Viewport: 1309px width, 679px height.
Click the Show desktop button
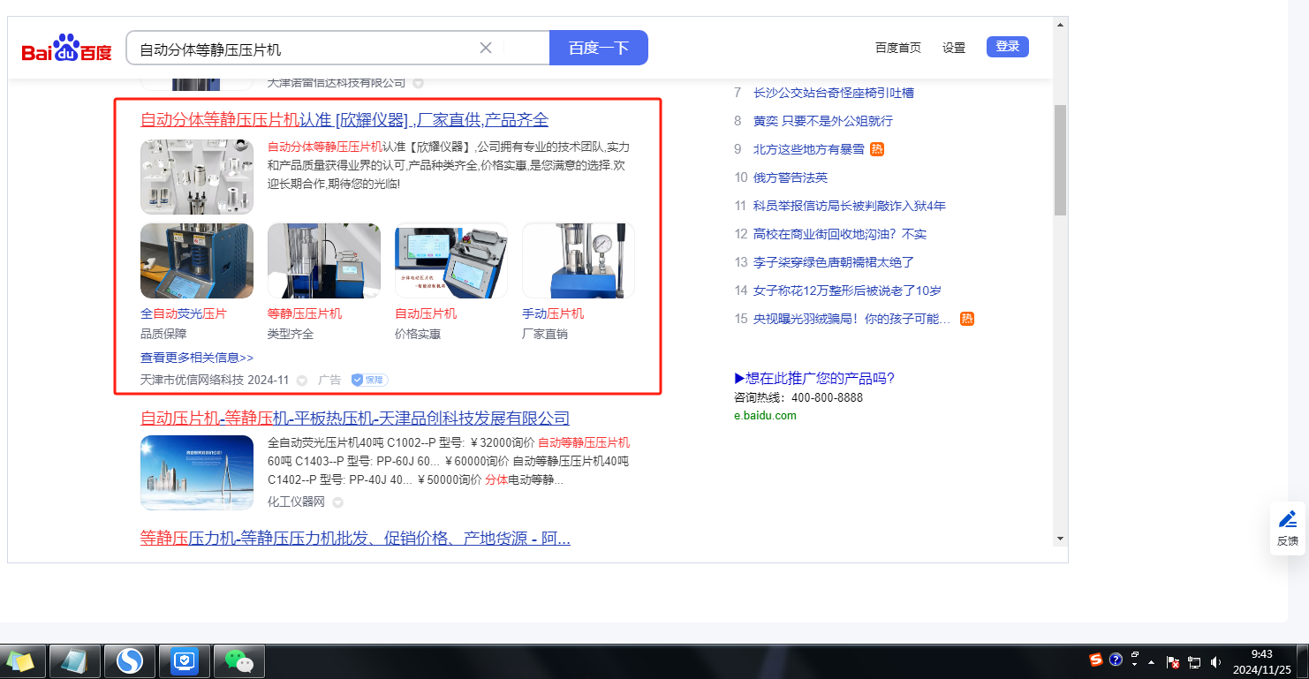coord(1303,661)
